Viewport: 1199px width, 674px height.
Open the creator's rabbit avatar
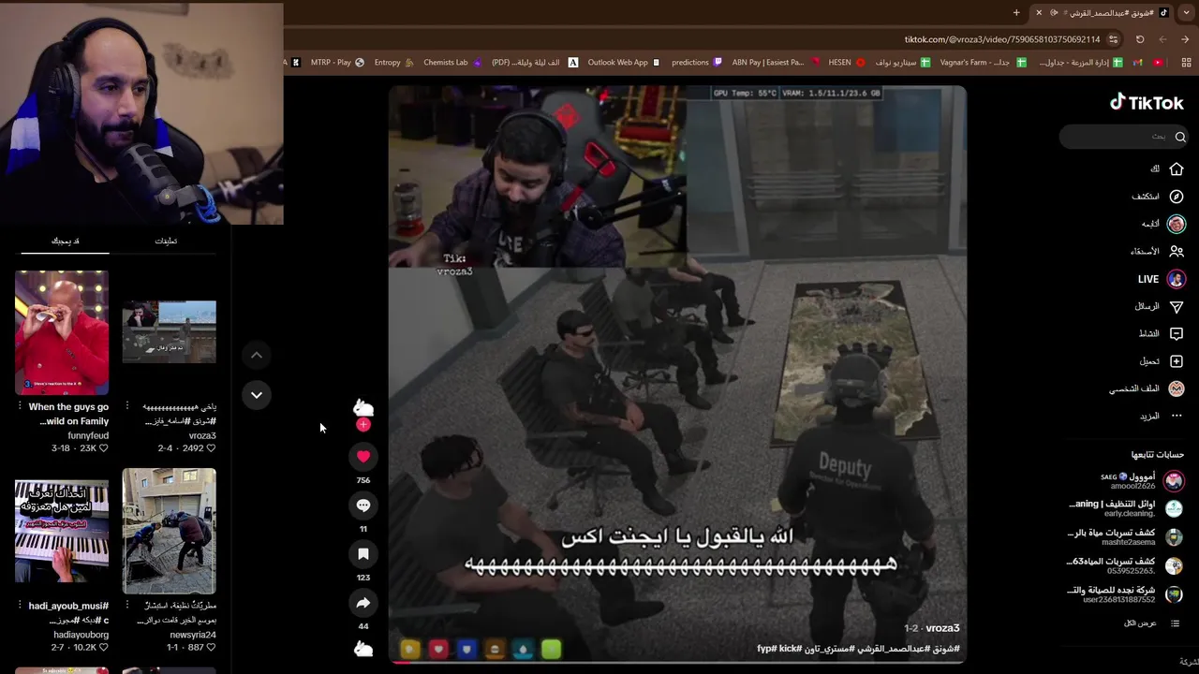coord(363,407)
